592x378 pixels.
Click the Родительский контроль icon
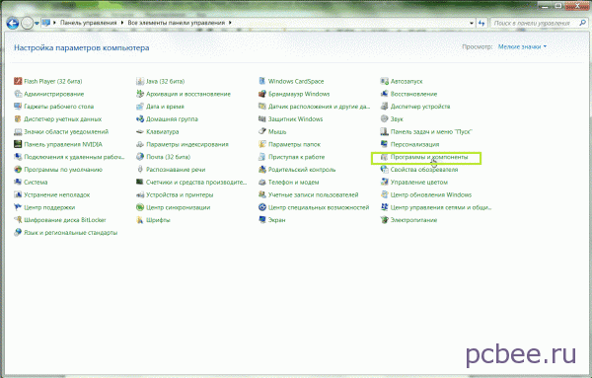click(262, 170)
